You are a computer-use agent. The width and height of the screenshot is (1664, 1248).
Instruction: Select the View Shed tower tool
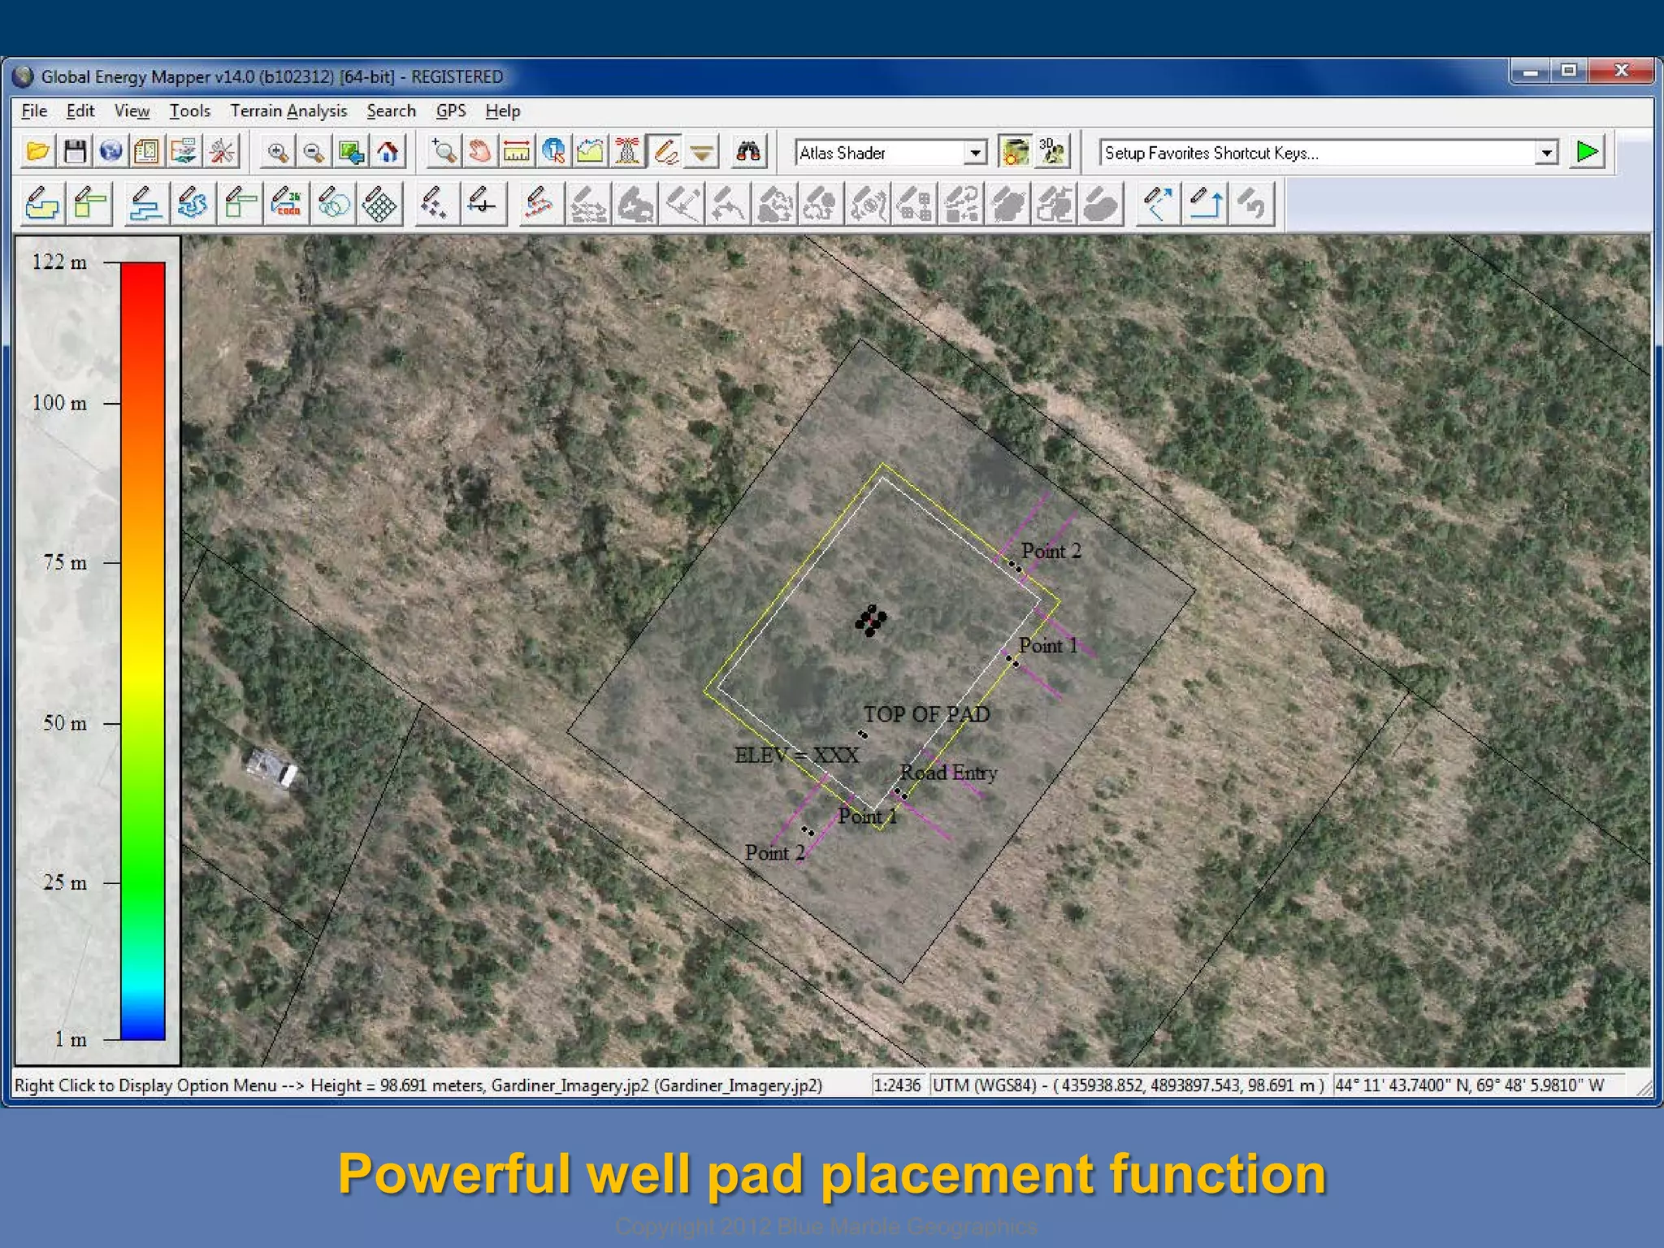[627, 152]
